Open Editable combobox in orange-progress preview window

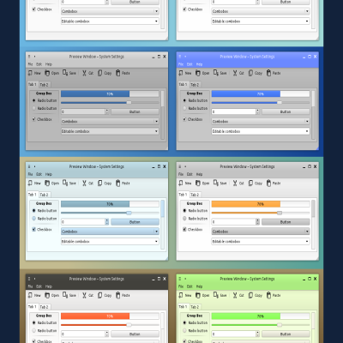tap(261, 242)
